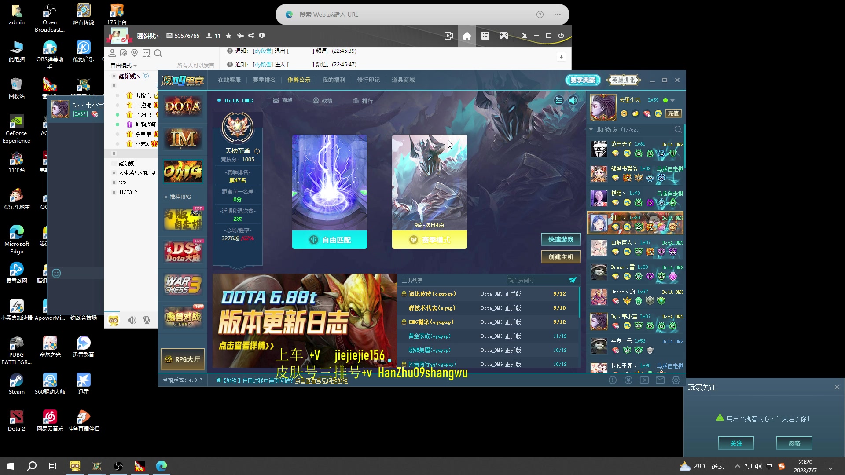Open the mail envelope icon
This screenshot has width=845, height=475.
(x=660, y=380)
